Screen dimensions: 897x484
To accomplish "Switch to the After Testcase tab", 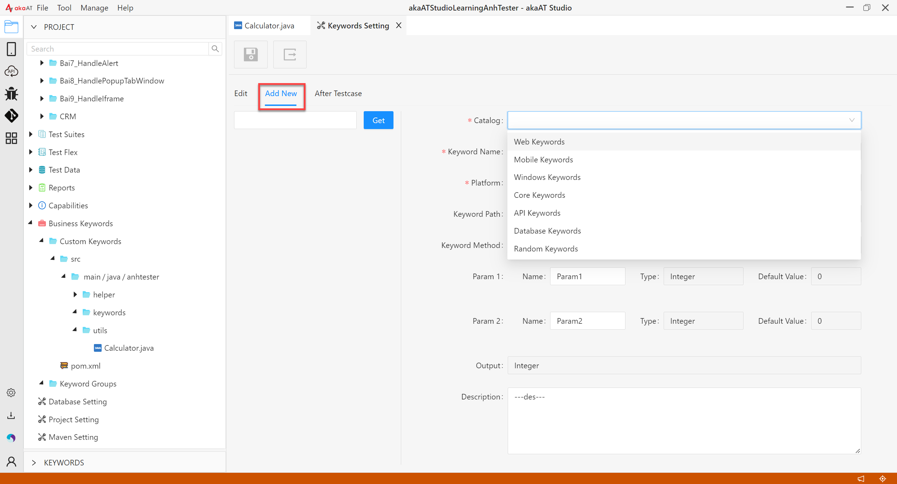I will coord(338,93).
